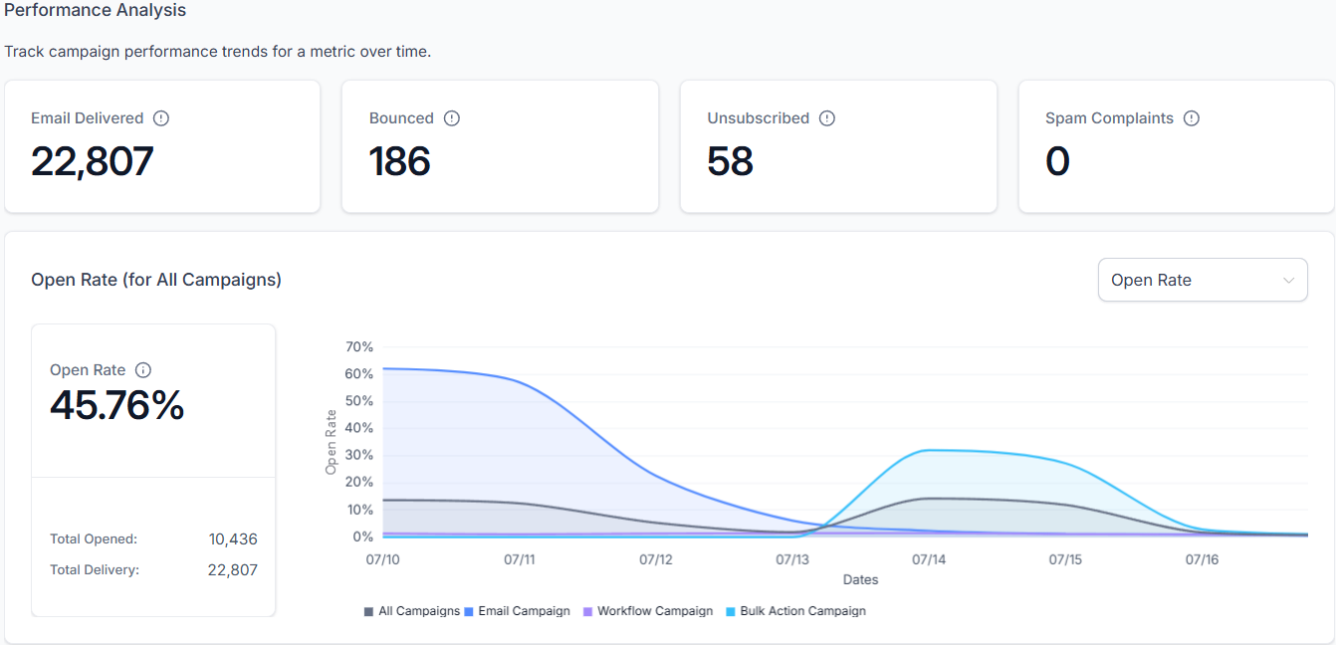Click the 07/14 date axis label
The width and height of the screenshot is (1336, 645).
pos(929,560)
